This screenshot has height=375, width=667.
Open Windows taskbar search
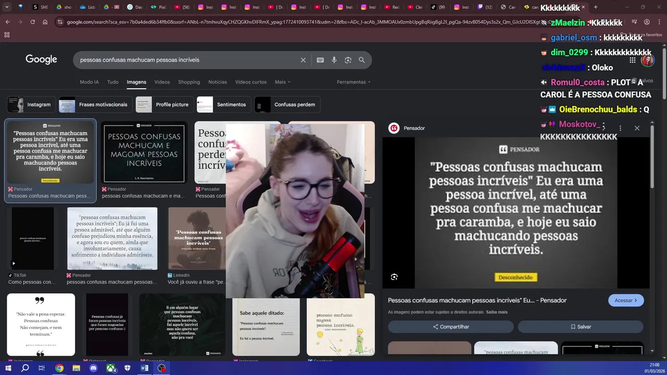(x=25, y=368)
